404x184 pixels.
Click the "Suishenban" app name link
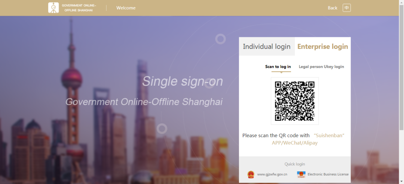(x=329, y=136)
